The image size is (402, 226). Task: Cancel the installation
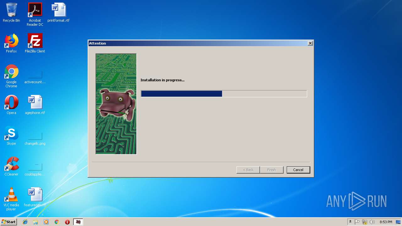click(298, 170)
